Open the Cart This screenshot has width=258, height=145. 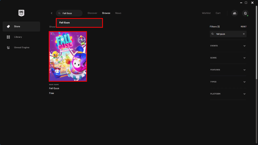(x=218, y=13)
